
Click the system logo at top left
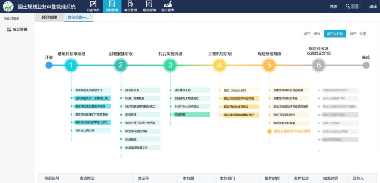(8, 7)
